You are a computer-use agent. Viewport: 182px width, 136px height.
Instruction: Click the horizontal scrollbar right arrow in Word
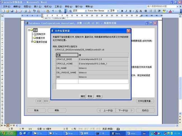coord(177,125)
